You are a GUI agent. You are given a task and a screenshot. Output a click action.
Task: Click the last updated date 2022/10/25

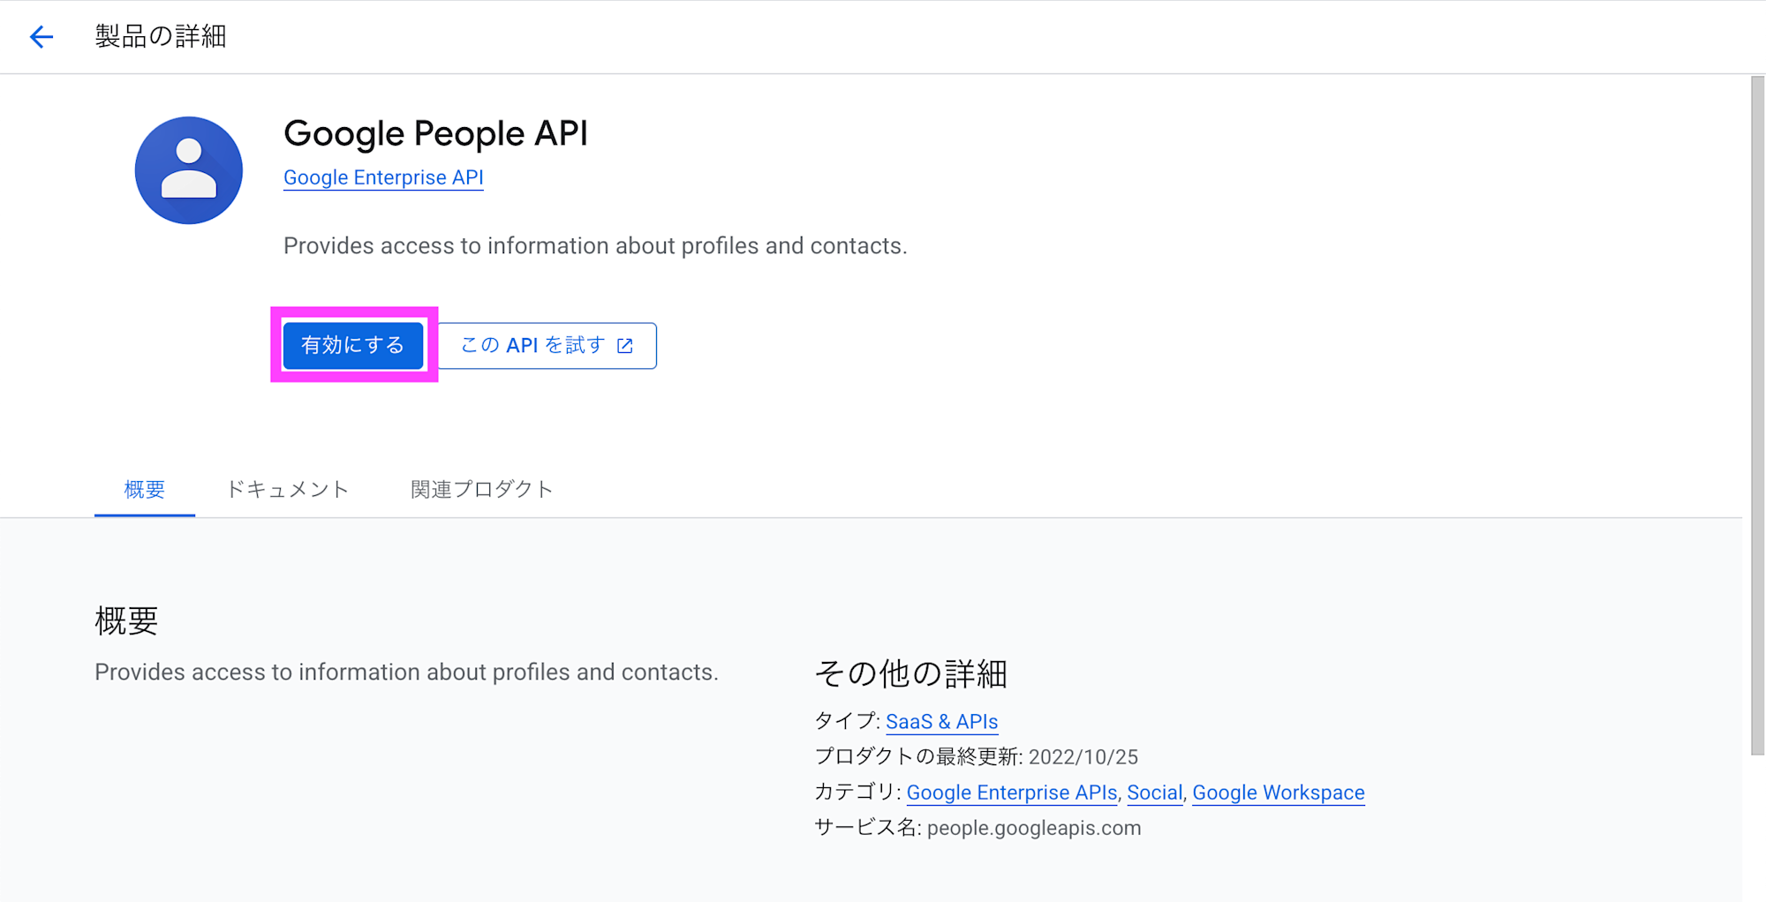pyautogui.click(x=1083, y=757)
